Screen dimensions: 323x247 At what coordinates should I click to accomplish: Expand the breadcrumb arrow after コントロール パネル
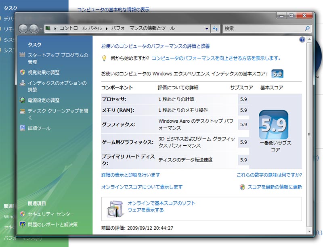[107, 29]
